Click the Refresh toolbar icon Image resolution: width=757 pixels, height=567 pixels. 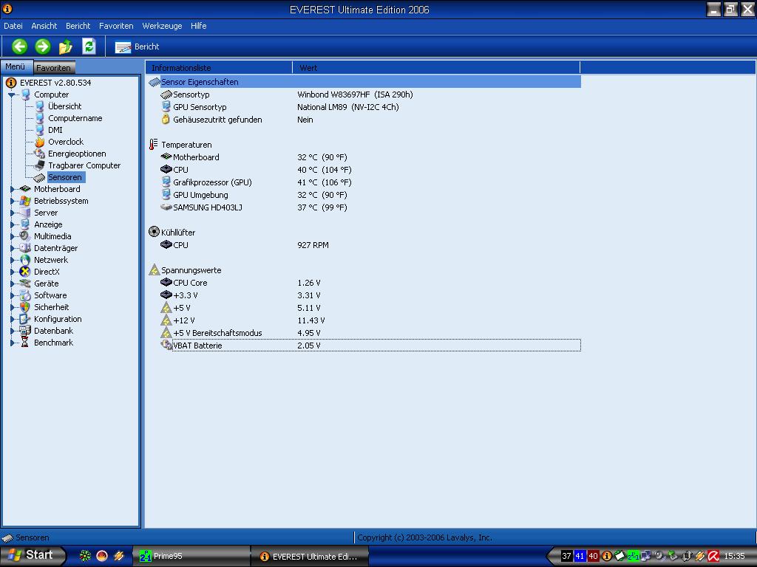click(x=89, y=47)
